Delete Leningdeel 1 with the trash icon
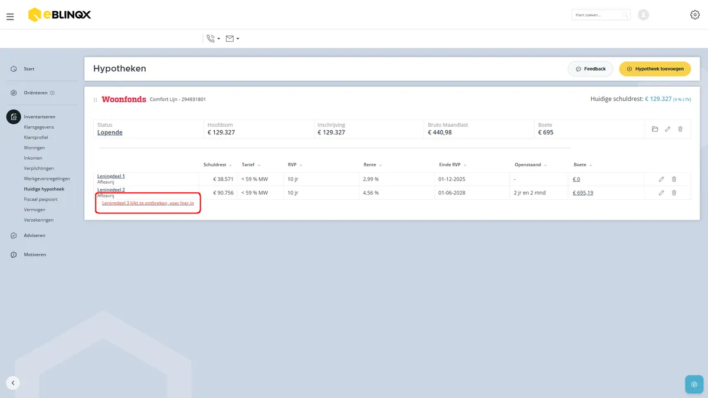Screen dimensions: 708x398 click(674, 179)
